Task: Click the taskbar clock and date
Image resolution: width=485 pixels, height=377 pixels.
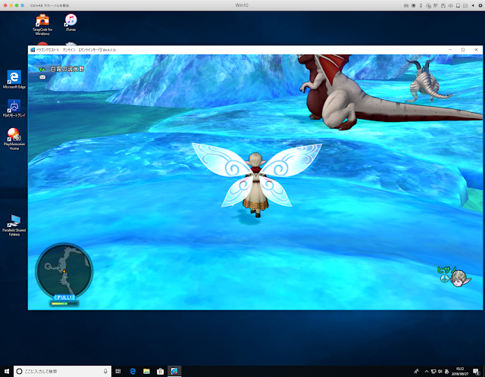Action: coord(460,371)
